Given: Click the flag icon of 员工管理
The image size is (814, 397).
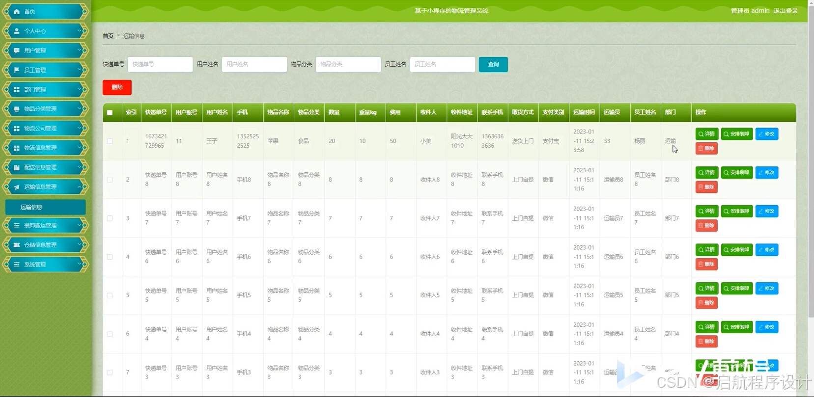Looking at the screenshot, I should click(17, 70).
